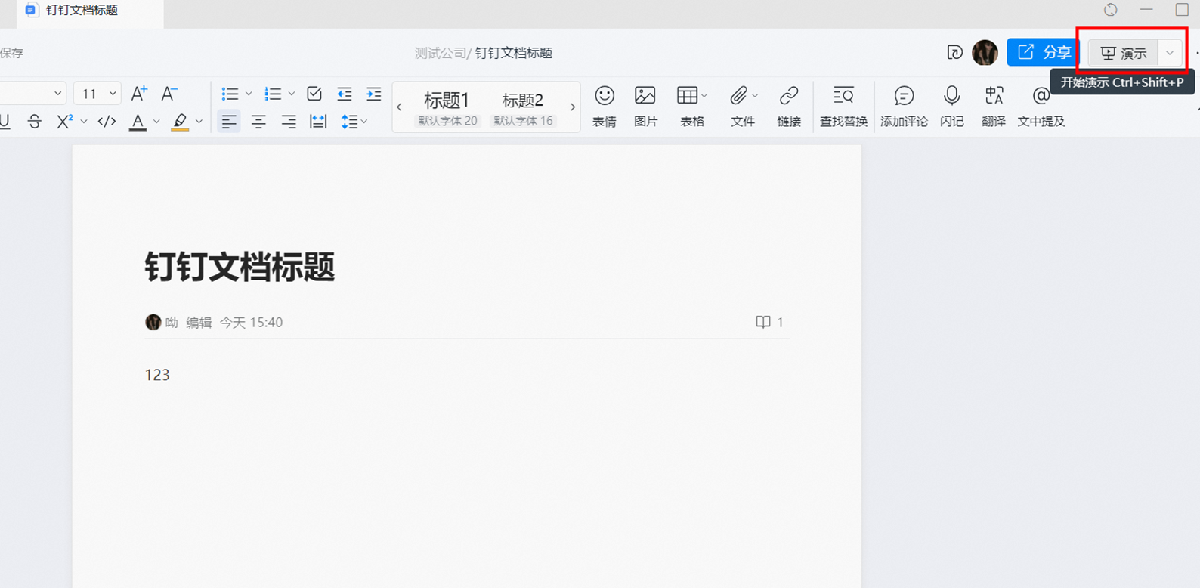Add a comment via 添加评论
Image resolution: width=1200 pixels, height=588 pixels.
point(904,106)
